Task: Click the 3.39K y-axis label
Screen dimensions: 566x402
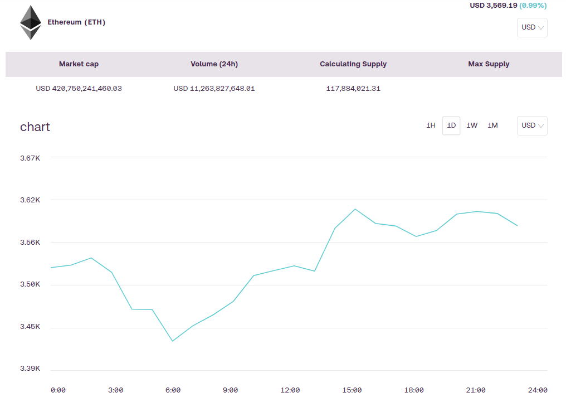Action: point(30,369)
